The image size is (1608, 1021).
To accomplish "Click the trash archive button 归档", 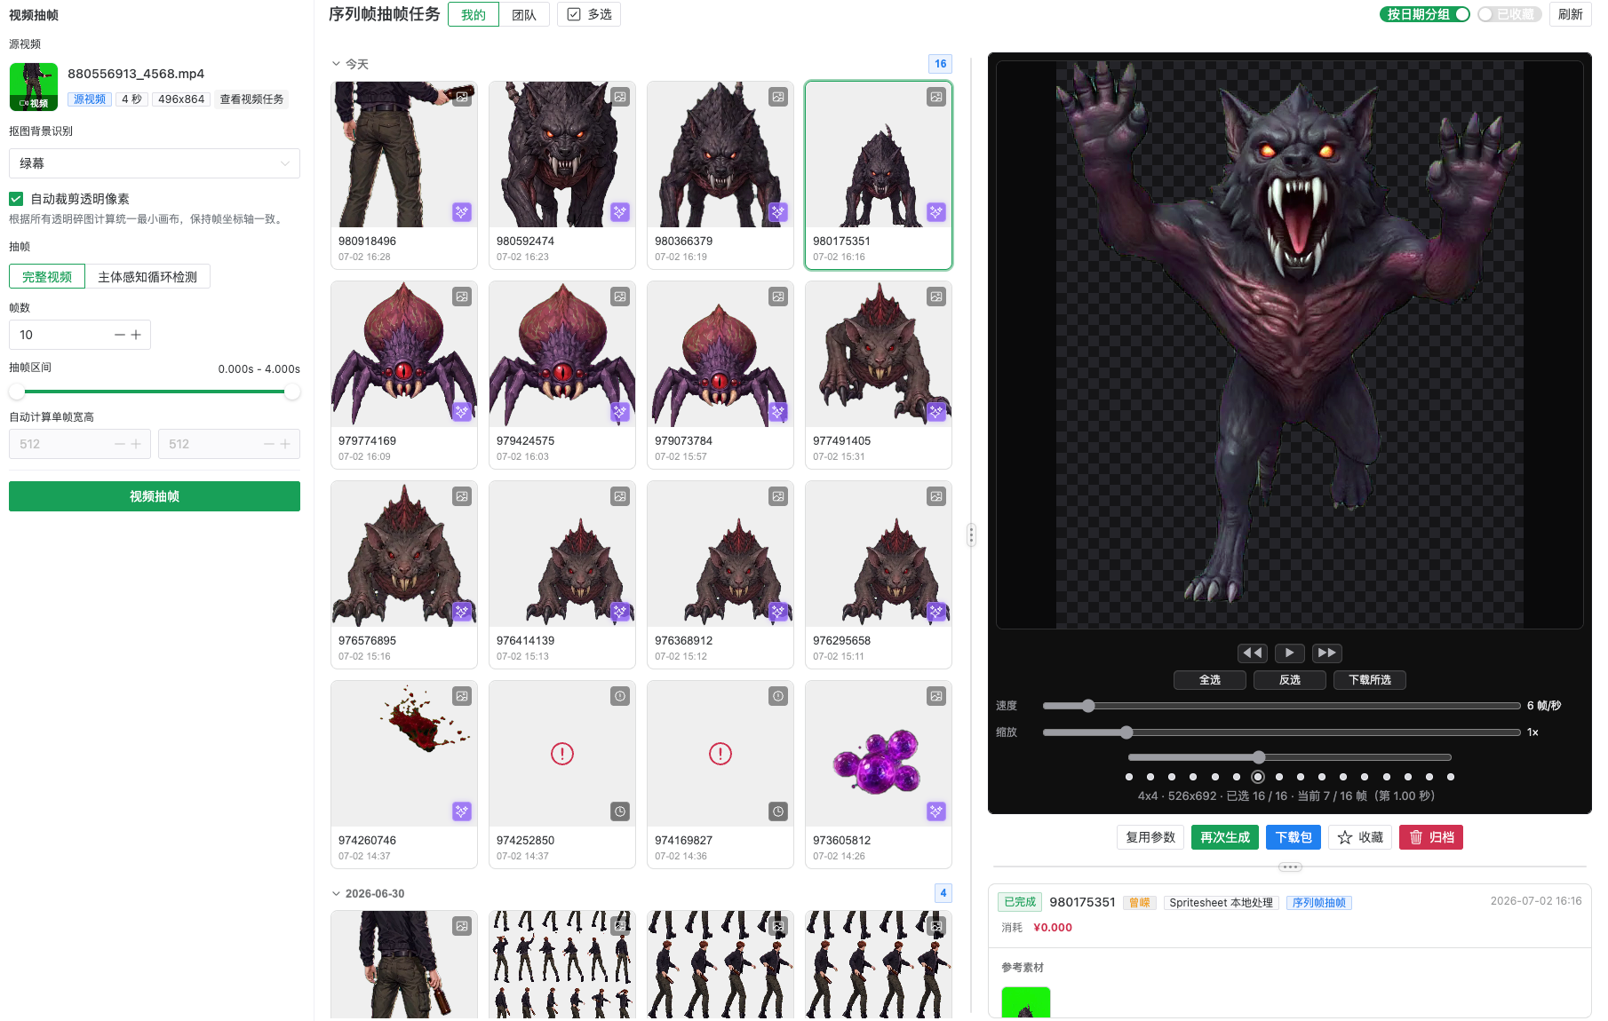I will pyautogui.click(x=1431, y=837).
